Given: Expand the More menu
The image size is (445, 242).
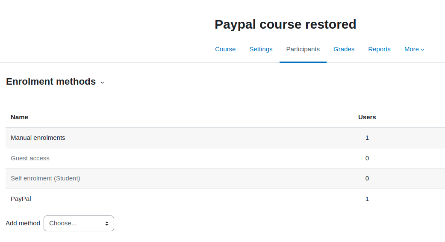Looking at the screenshot, I should 414,49.
